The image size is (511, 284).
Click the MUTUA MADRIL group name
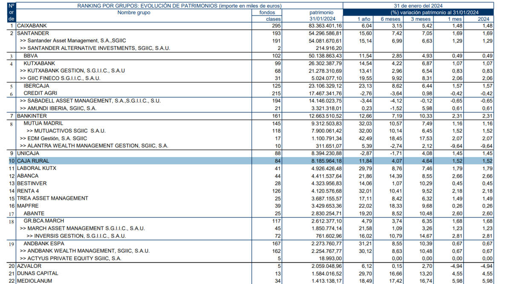(43, 123)
